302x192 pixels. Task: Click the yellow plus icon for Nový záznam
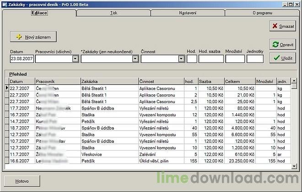point(19,36)
